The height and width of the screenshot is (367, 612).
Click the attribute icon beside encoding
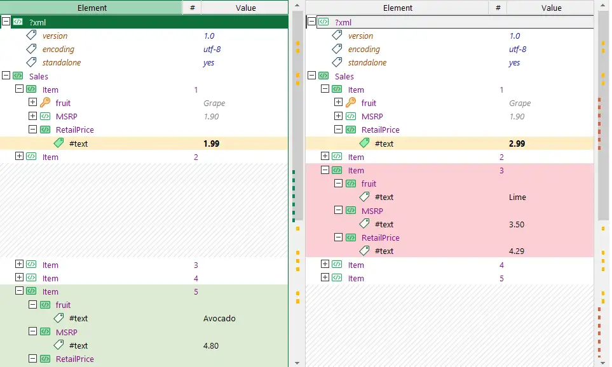click(x=31, y=49)
